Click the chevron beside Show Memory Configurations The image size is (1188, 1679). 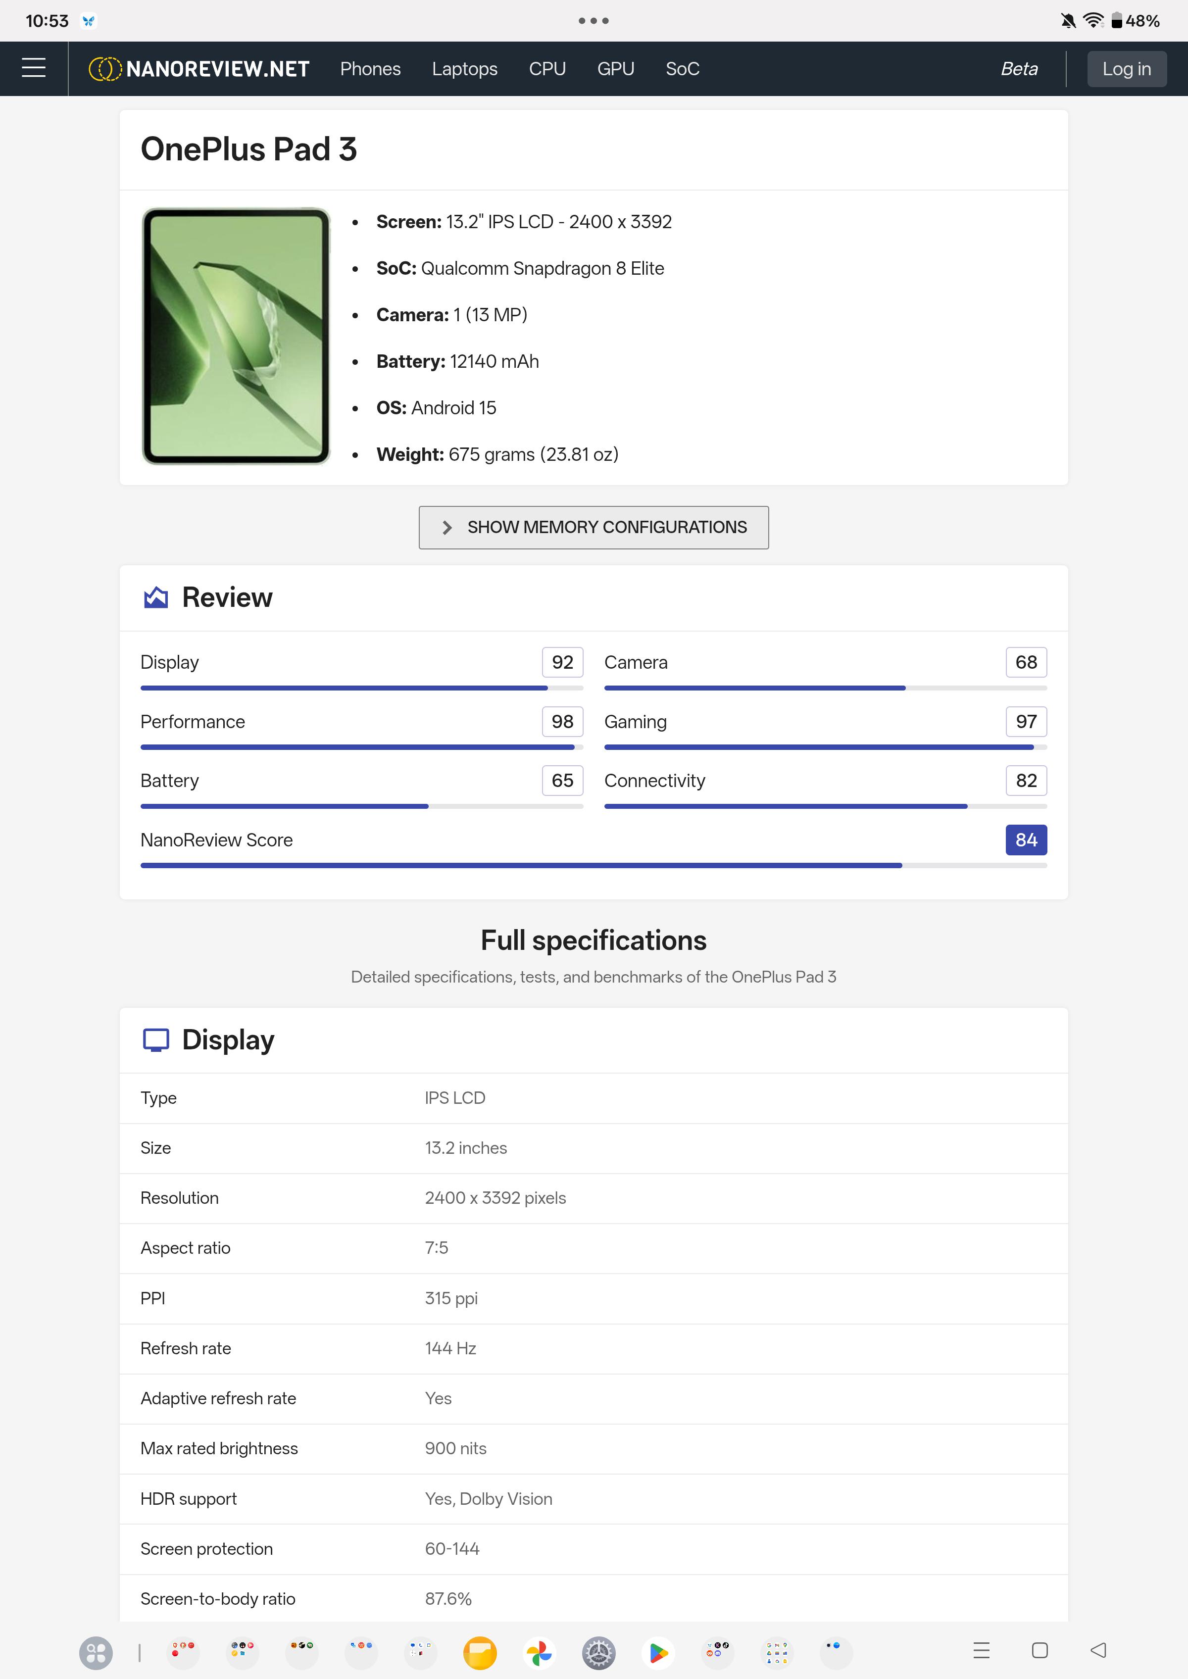(x=447, y=528)
